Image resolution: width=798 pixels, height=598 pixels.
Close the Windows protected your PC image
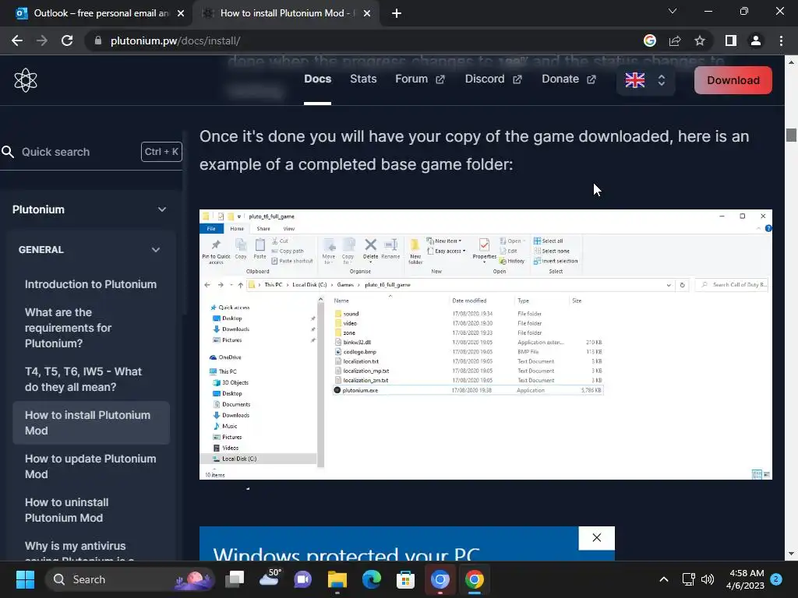pos(596,538)
